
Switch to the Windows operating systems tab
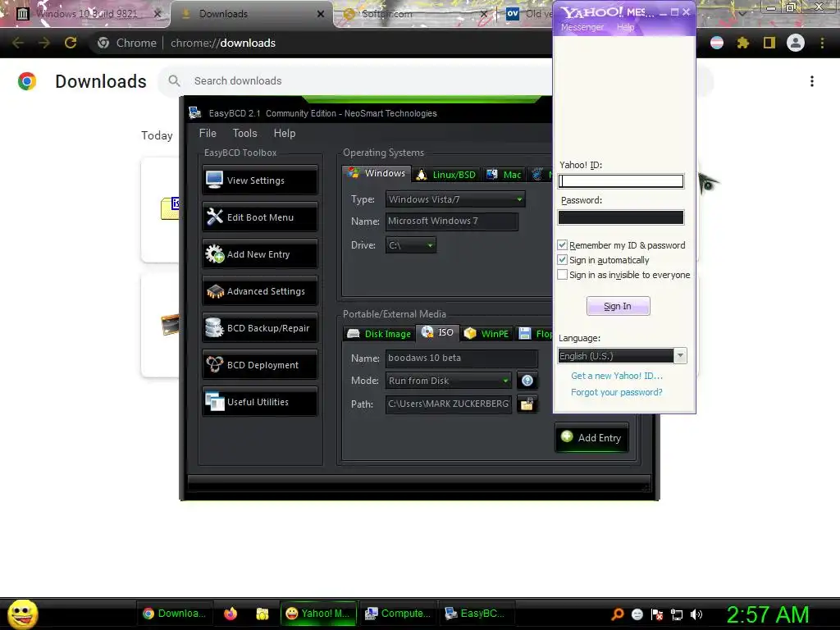click(x=377, y=173)
